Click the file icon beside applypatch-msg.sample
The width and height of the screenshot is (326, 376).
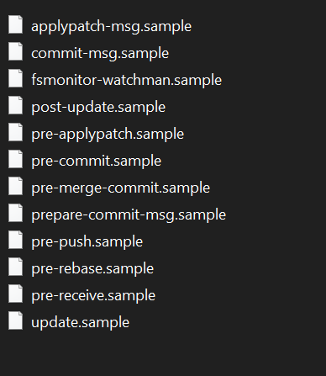(15, 24)
